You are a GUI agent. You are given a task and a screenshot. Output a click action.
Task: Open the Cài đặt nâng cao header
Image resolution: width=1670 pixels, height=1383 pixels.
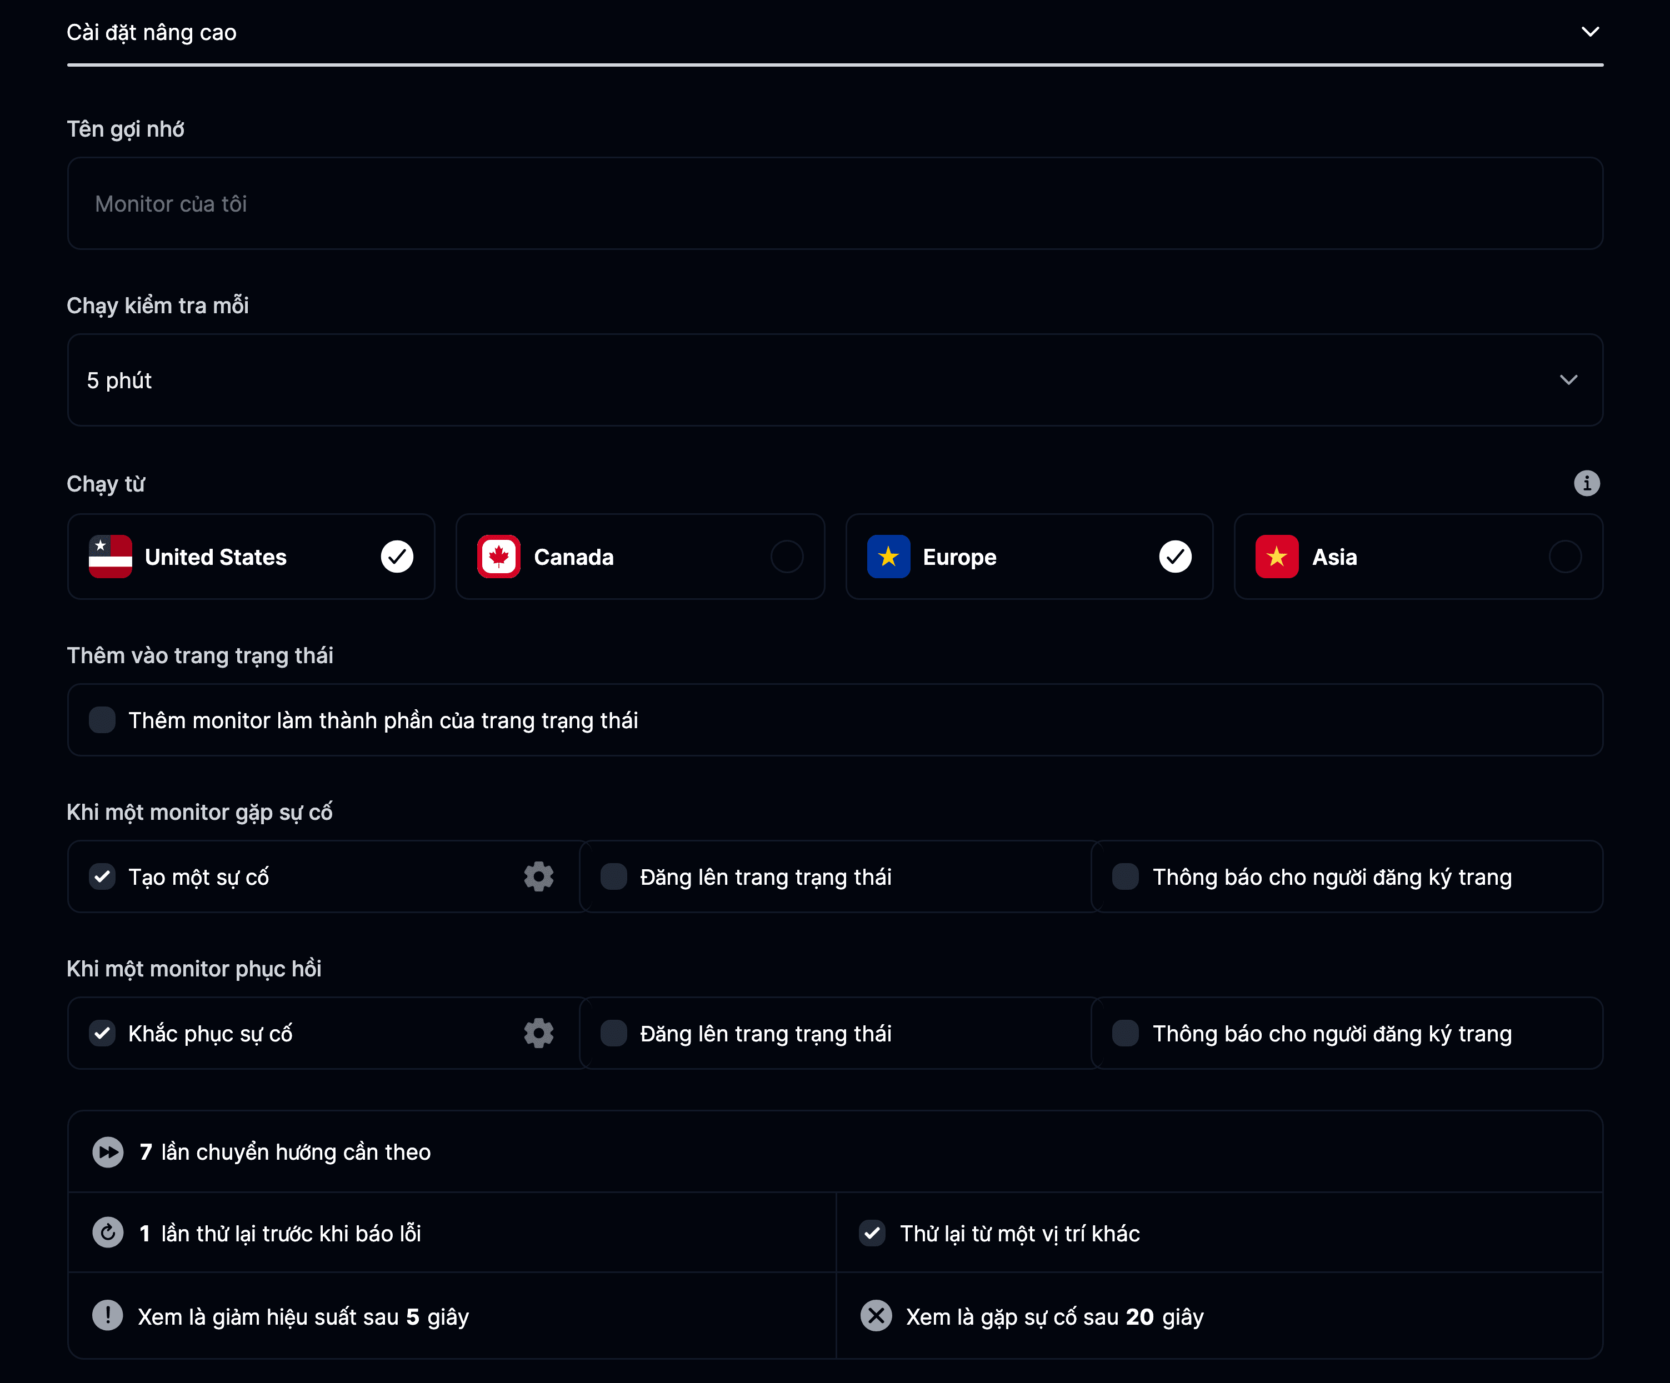pos(835,33)
